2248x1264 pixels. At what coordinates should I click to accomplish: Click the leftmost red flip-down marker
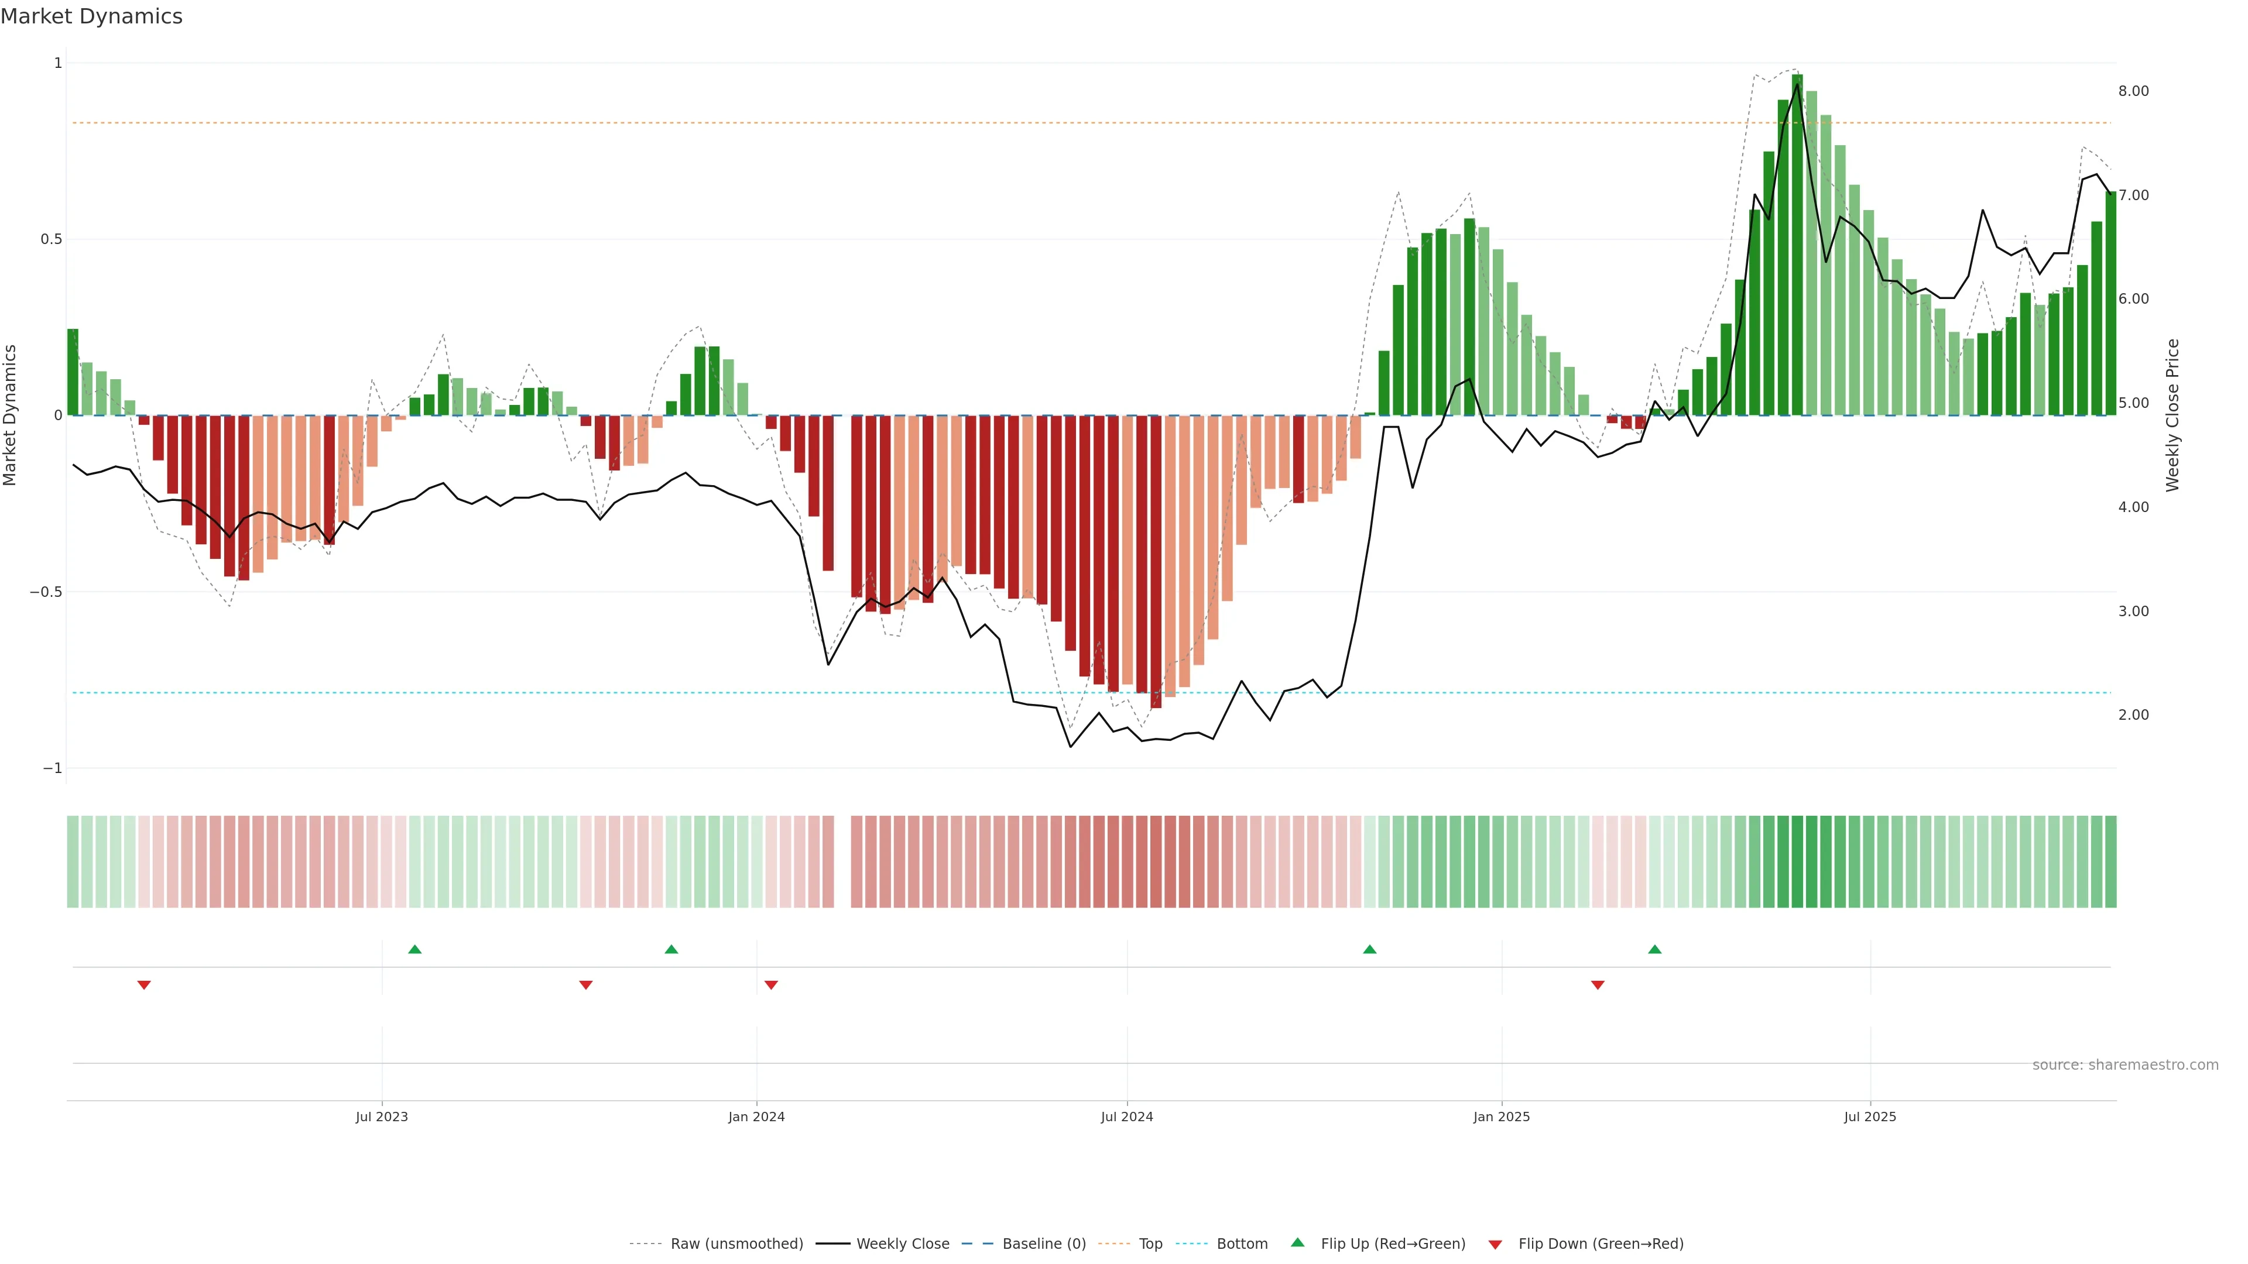tap(144, 985)
